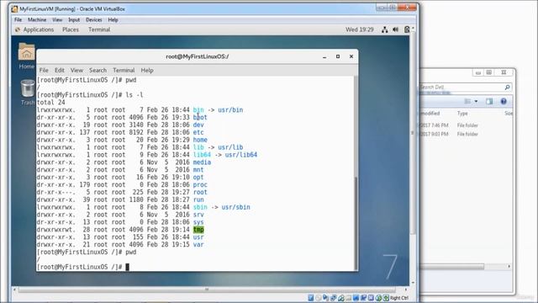Click the VirtualBox window title icon
The image size is (538, 303).
14,9
